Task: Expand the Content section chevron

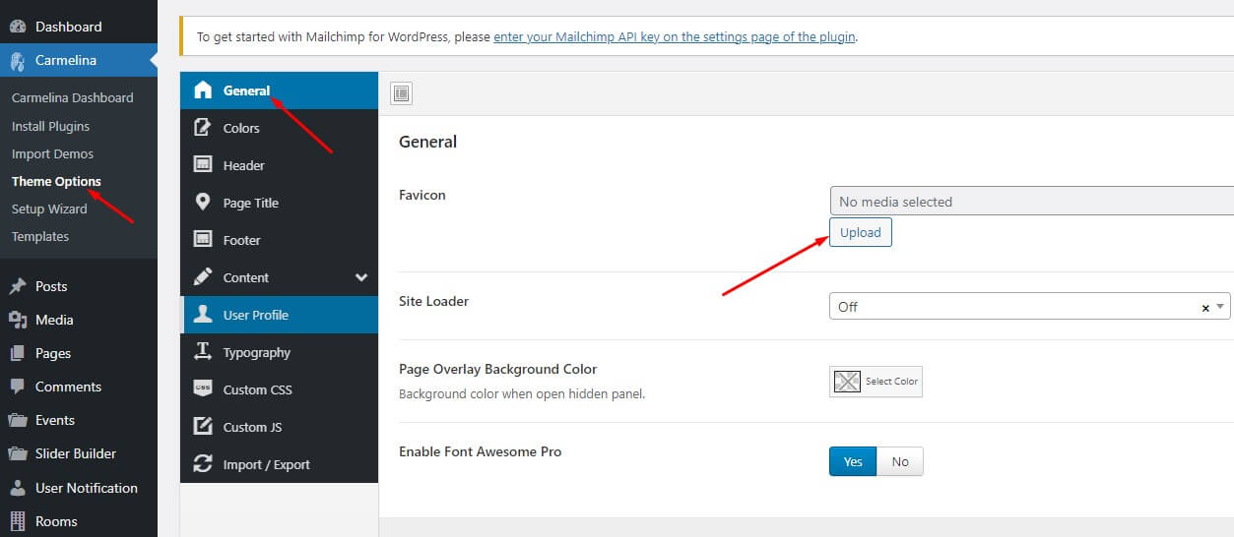Action: (361, 277)
